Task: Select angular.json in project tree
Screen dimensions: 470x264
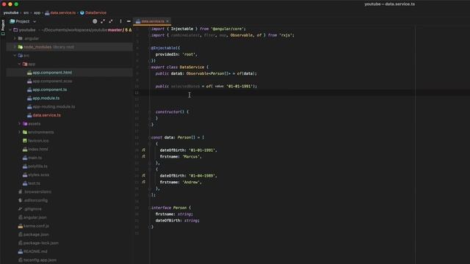Action: 35,217
